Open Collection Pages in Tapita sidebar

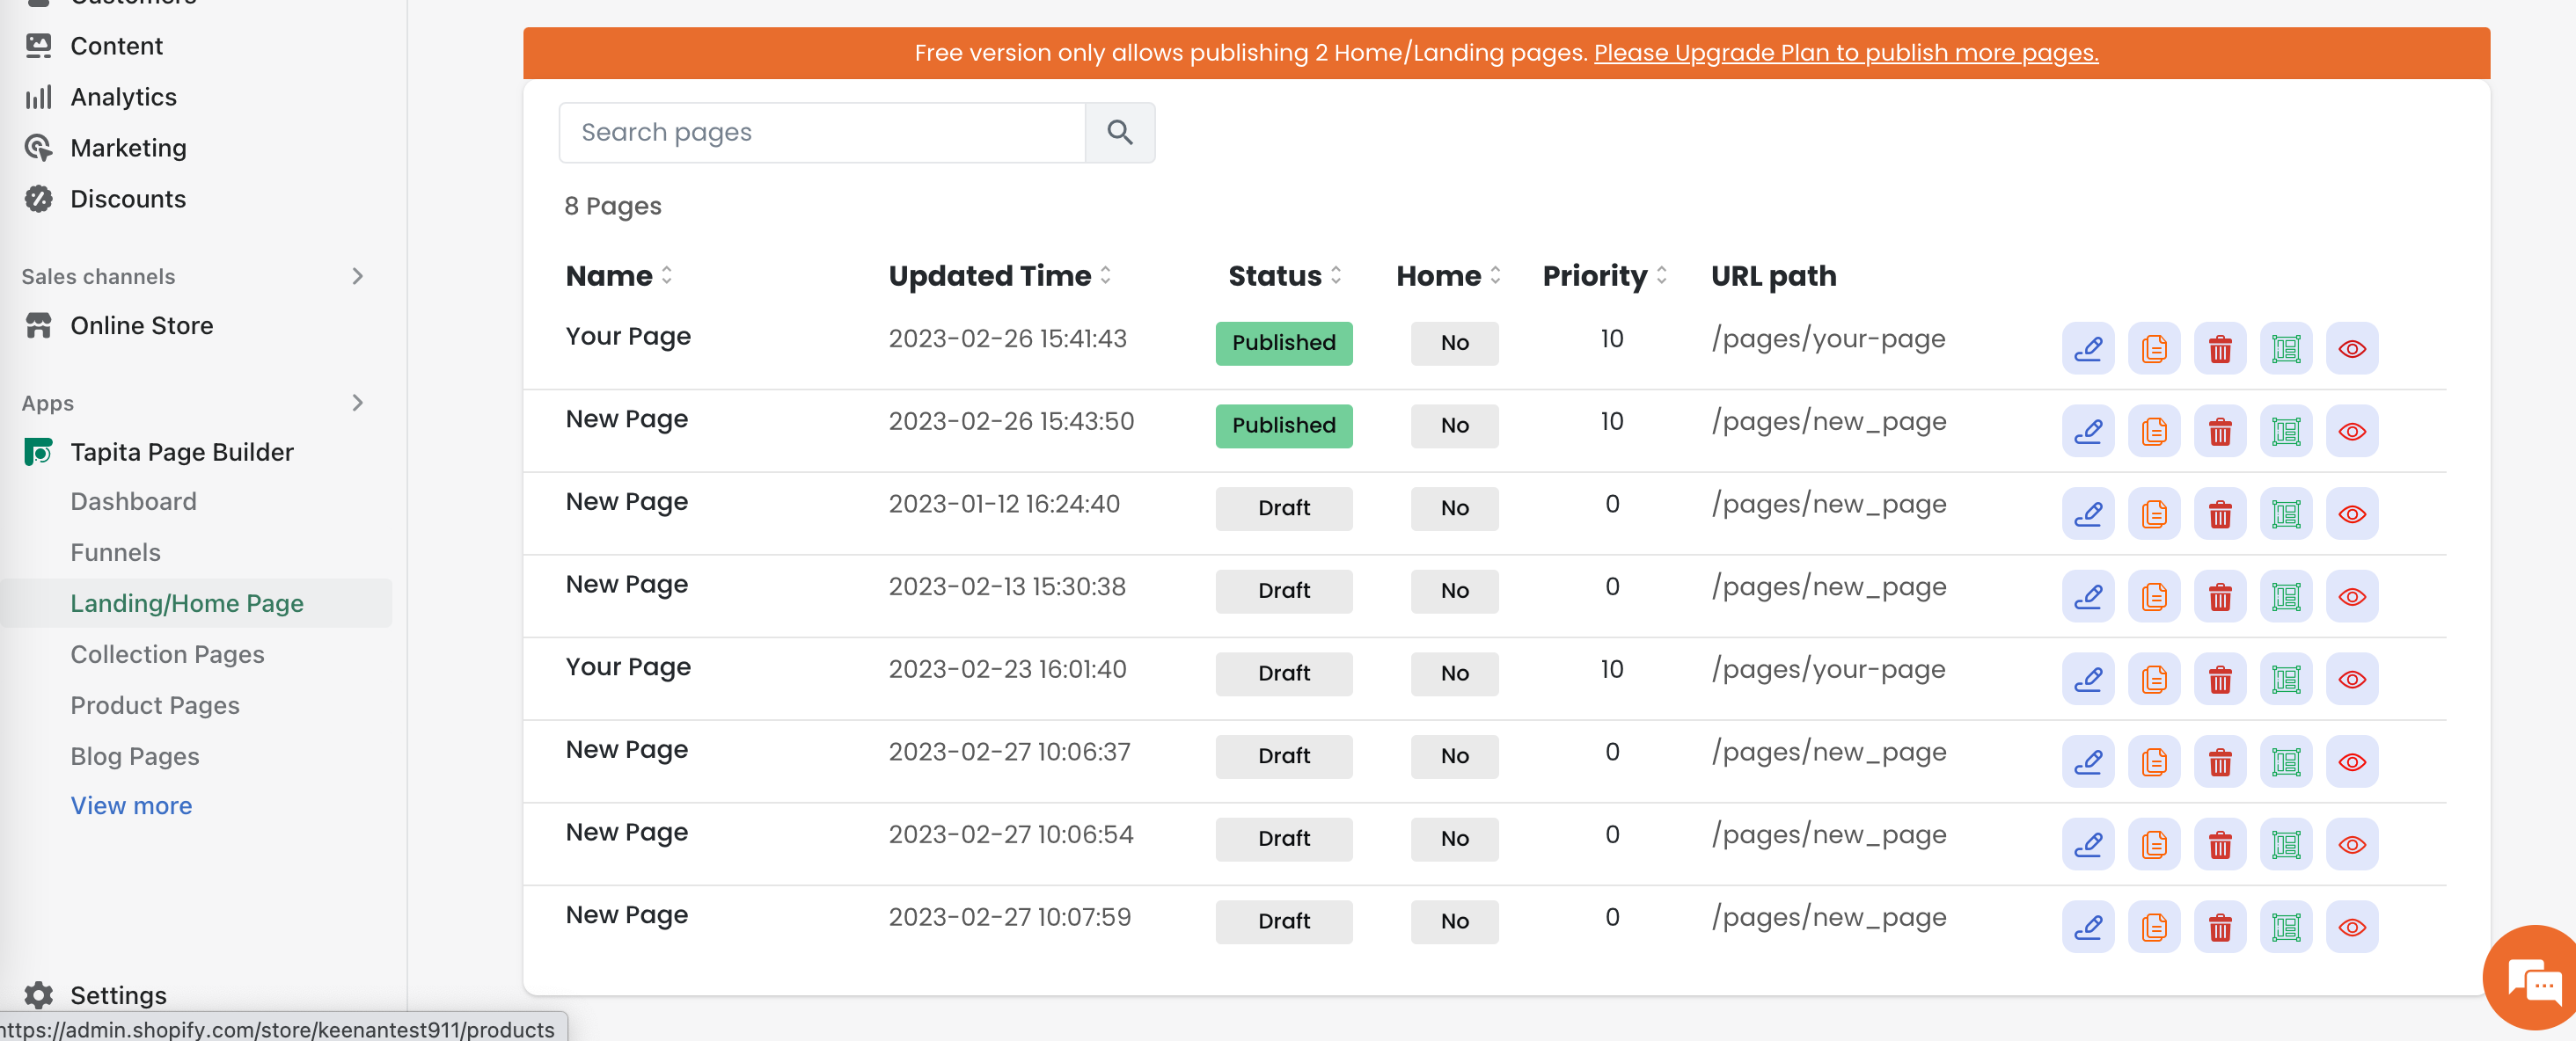point(167,654)
